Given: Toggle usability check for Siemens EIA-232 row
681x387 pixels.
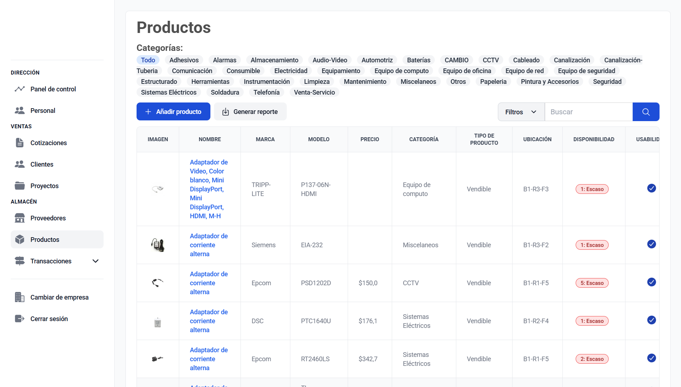Looking at the screenshot, I should coord(651,244).
